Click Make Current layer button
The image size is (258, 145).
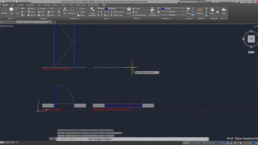click(117, 12)
